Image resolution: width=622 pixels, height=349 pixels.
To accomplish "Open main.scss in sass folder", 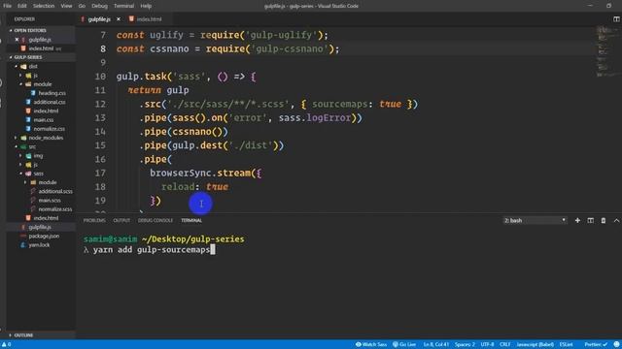I will coord(50,201).
